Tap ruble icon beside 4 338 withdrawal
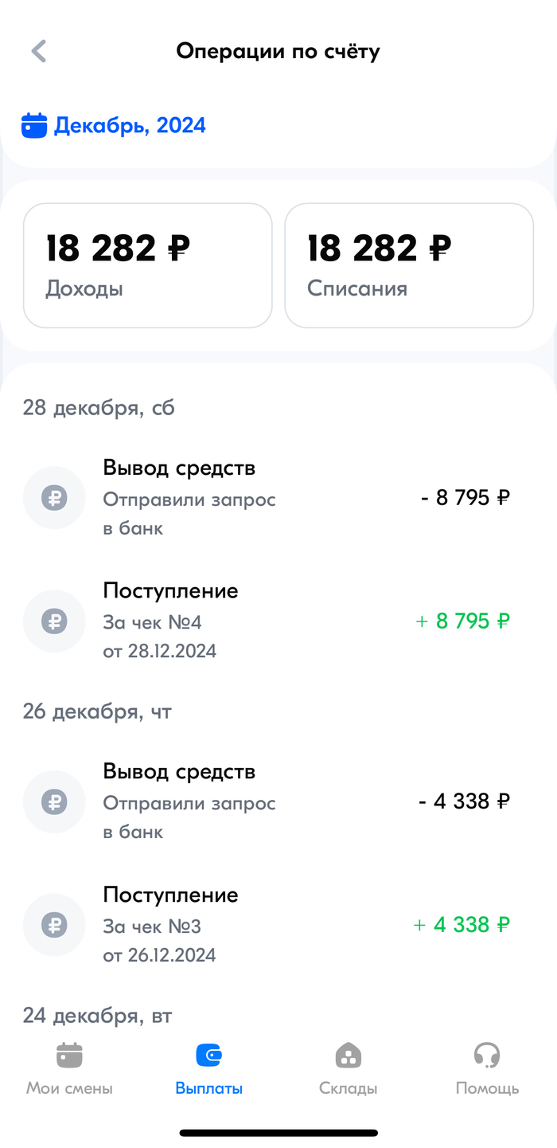 tap(54, 802)
